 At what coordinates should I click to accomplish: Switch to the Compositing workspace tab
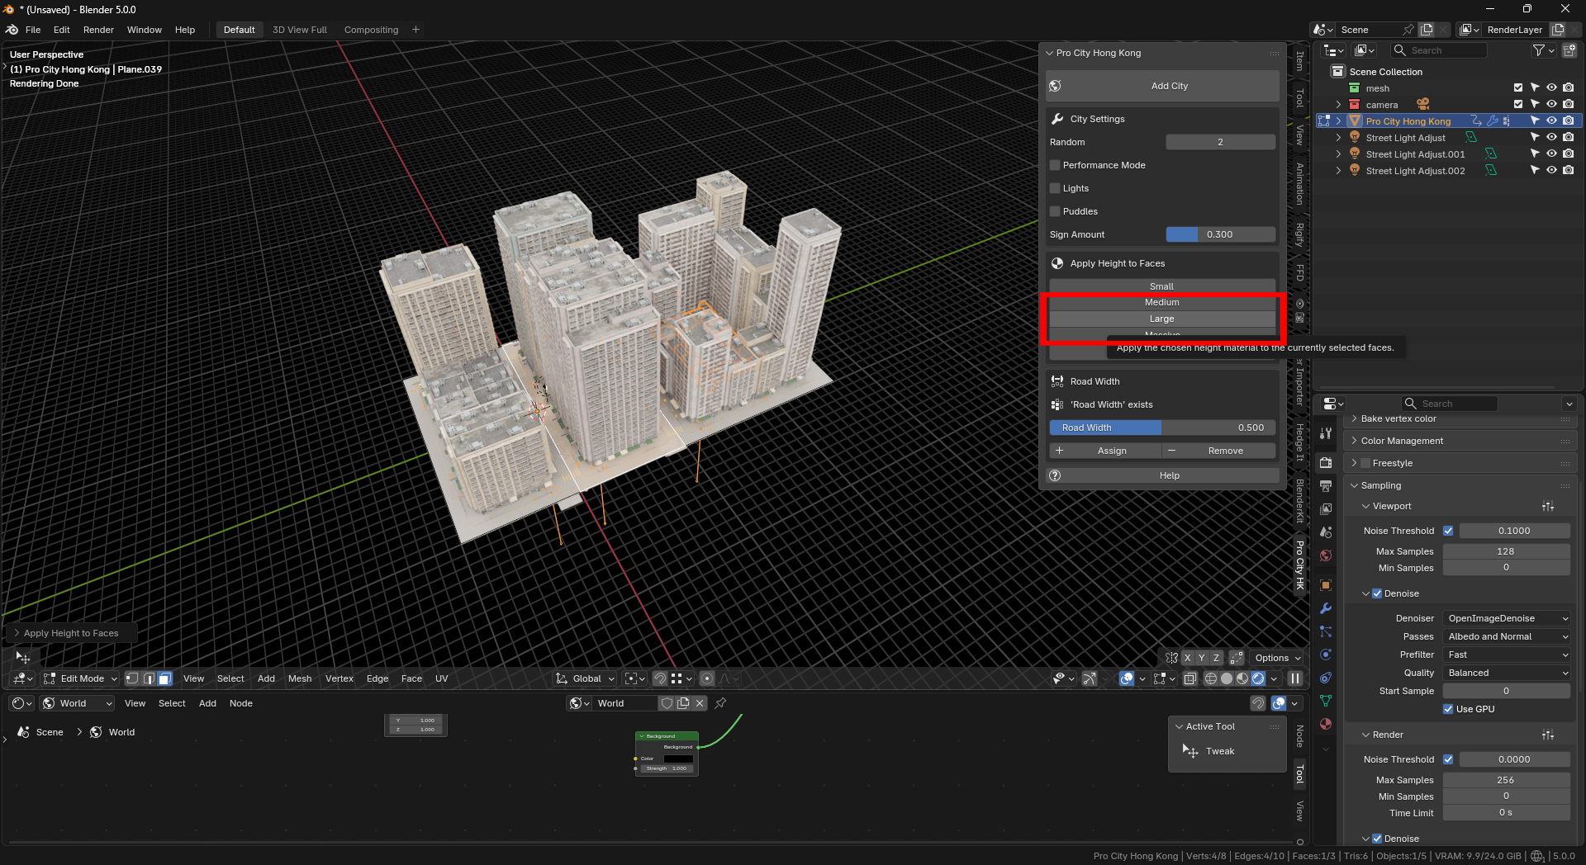[x=371, y=30]
